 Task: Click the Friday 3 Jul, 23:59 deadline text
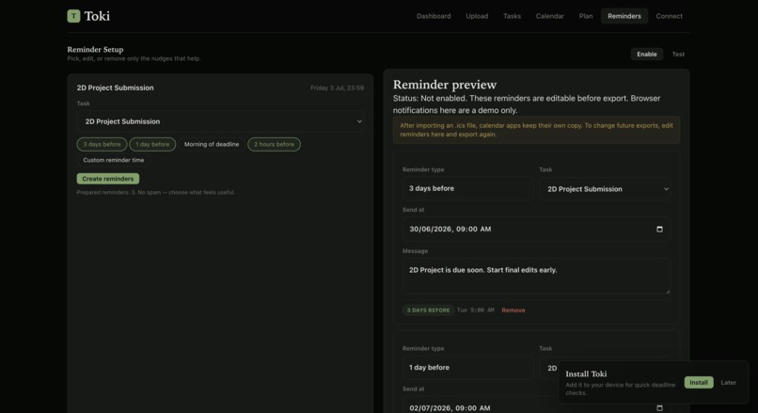click(337, 88)
